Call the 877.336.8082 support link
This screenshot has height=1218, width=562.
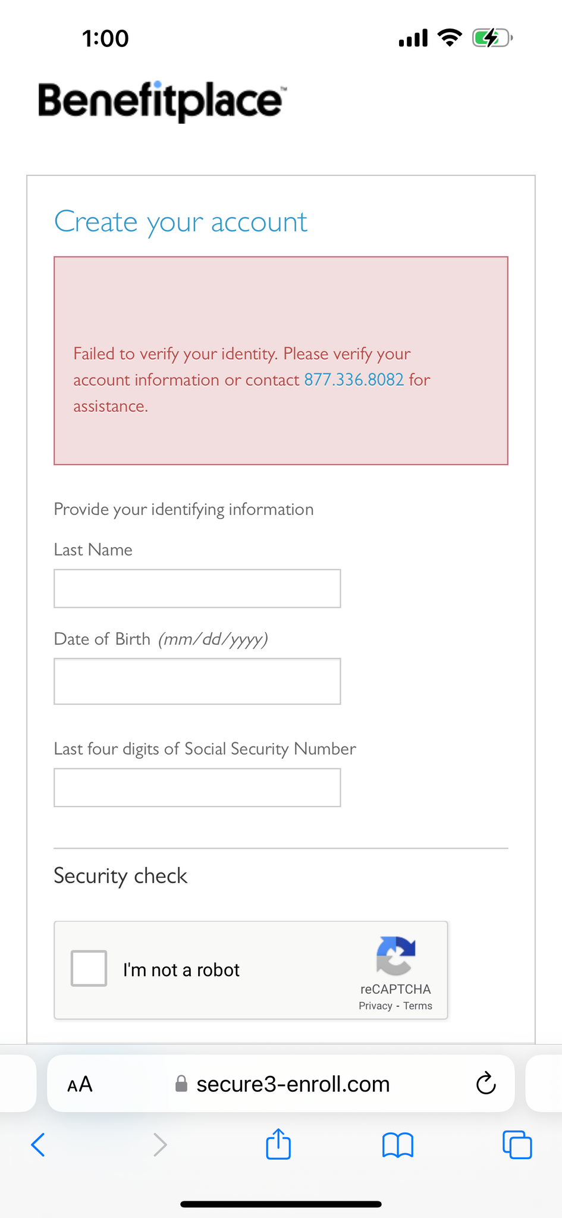[354, 379]
